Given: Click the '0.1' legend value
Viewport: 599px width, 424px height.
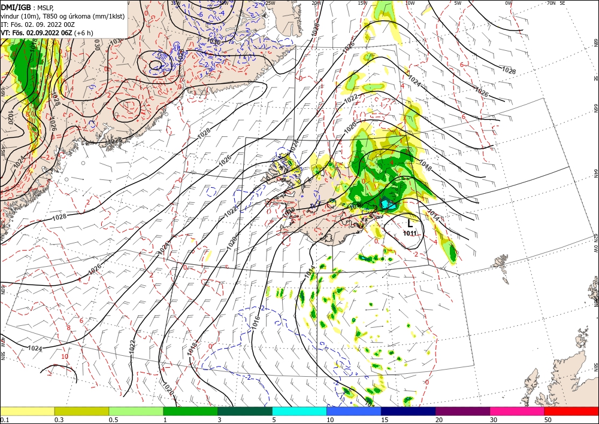Looking at the screenshot, I should [4, 420].
